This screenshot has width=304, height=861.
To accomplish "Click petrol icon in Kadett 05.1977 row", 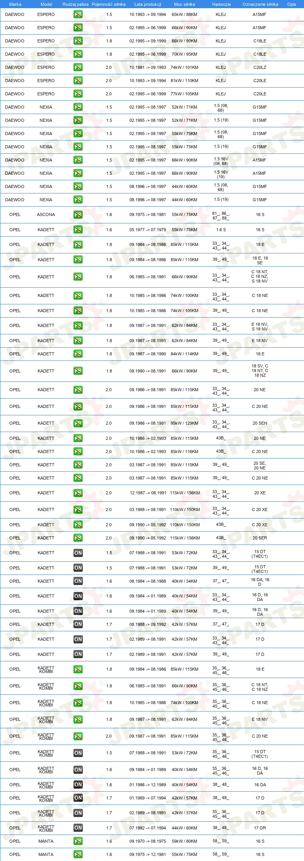I will [x=78, y=230].
